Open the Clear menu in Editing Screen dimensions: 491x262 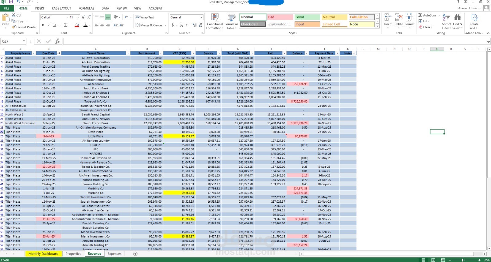(x=426, y=27)
